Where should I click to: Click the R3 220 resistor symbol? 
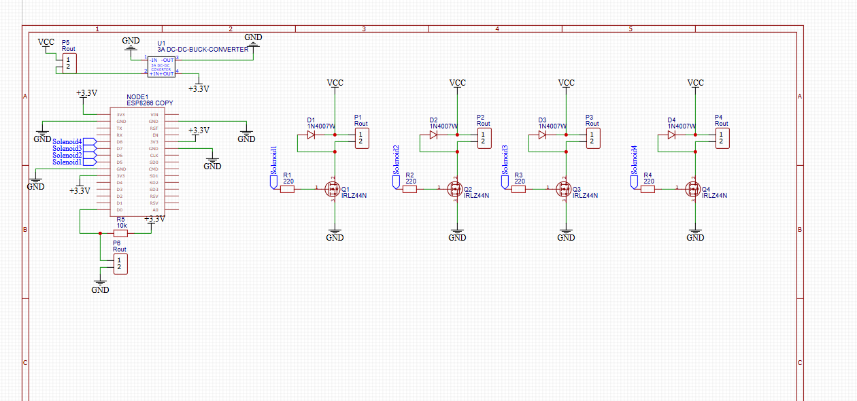518,189
